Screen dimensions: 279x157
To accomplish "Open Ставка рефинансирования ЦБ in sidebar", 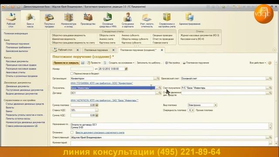I will 22,126.
